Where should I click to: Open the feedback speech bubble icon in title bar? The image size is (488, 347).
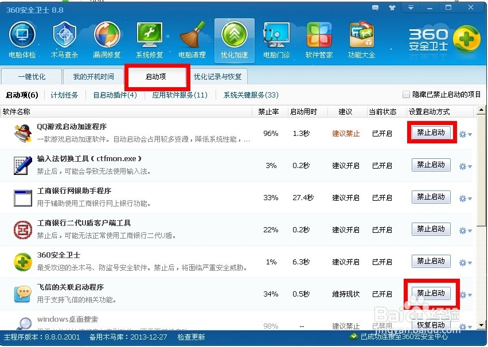tap(376, 8)
